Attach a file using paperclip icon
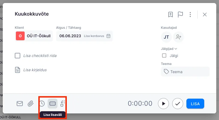 31,104
